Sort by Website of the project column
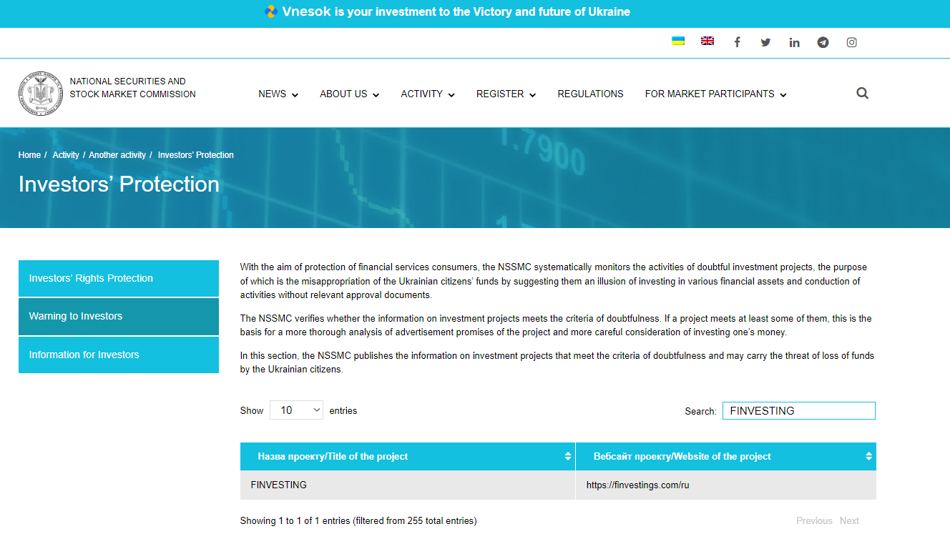 [725, 456]
